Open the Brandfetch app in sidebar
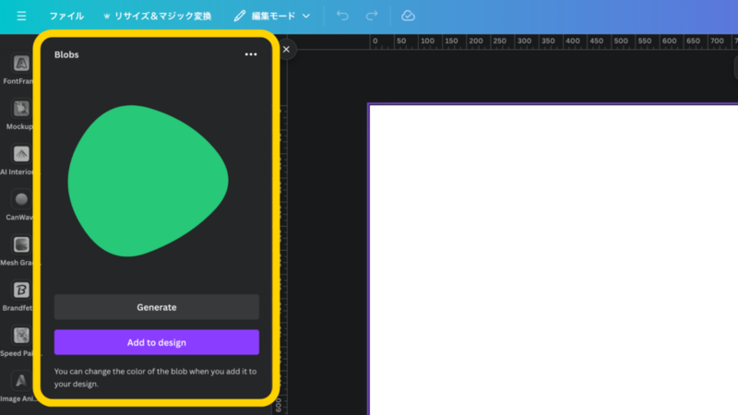The image size is (738, 415). tap(20, 296)
